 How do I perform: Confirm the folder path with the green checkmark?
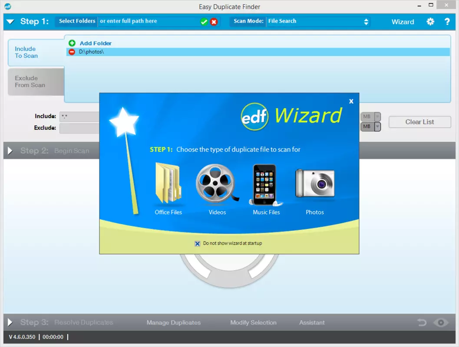[x=204, y=22]
